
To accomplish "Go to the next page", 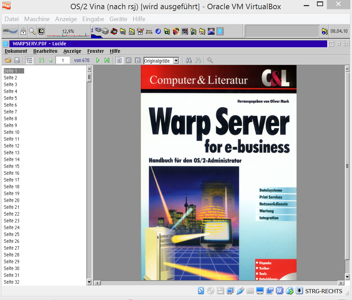I will pyautogui.click(x=98, y=61).
